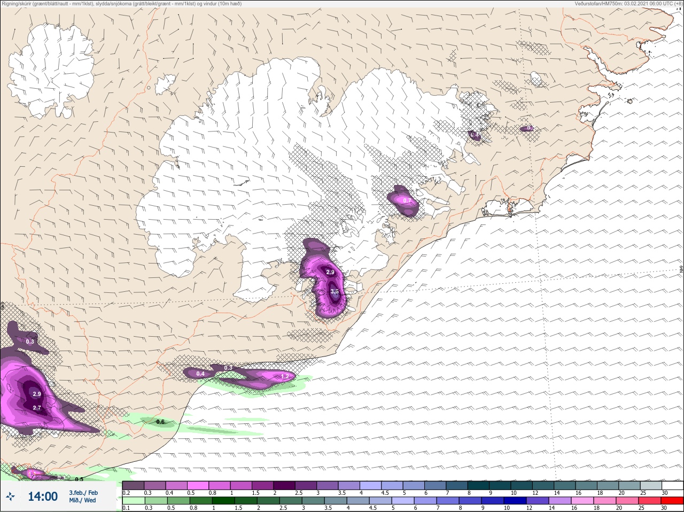Select the weekday text 'Mið./ Wed'

83,500
